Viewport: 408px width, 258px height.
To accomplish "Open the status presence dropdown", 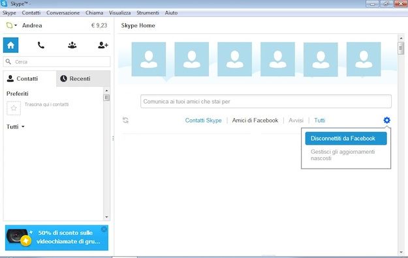I will click(12, 25).
